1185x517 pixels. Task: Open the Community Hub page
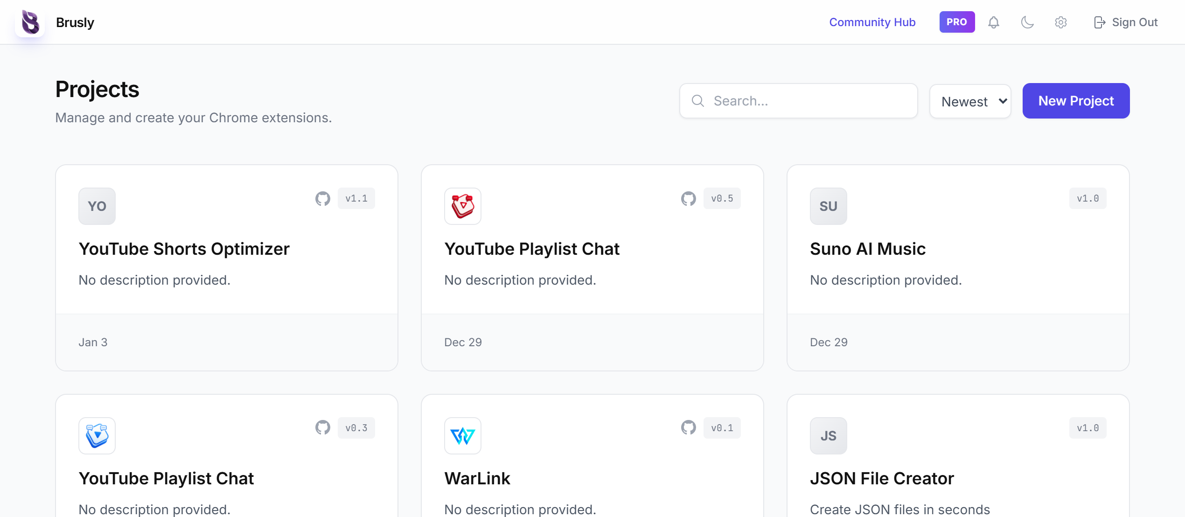coord(872,22)
